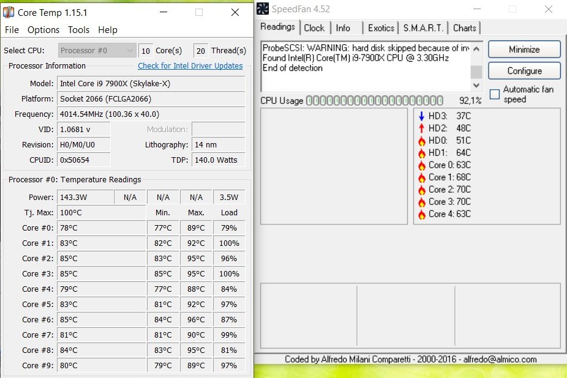Switch to the Info tab in SpeedFan
The image size is (567, 378).
tap(343, 28)
